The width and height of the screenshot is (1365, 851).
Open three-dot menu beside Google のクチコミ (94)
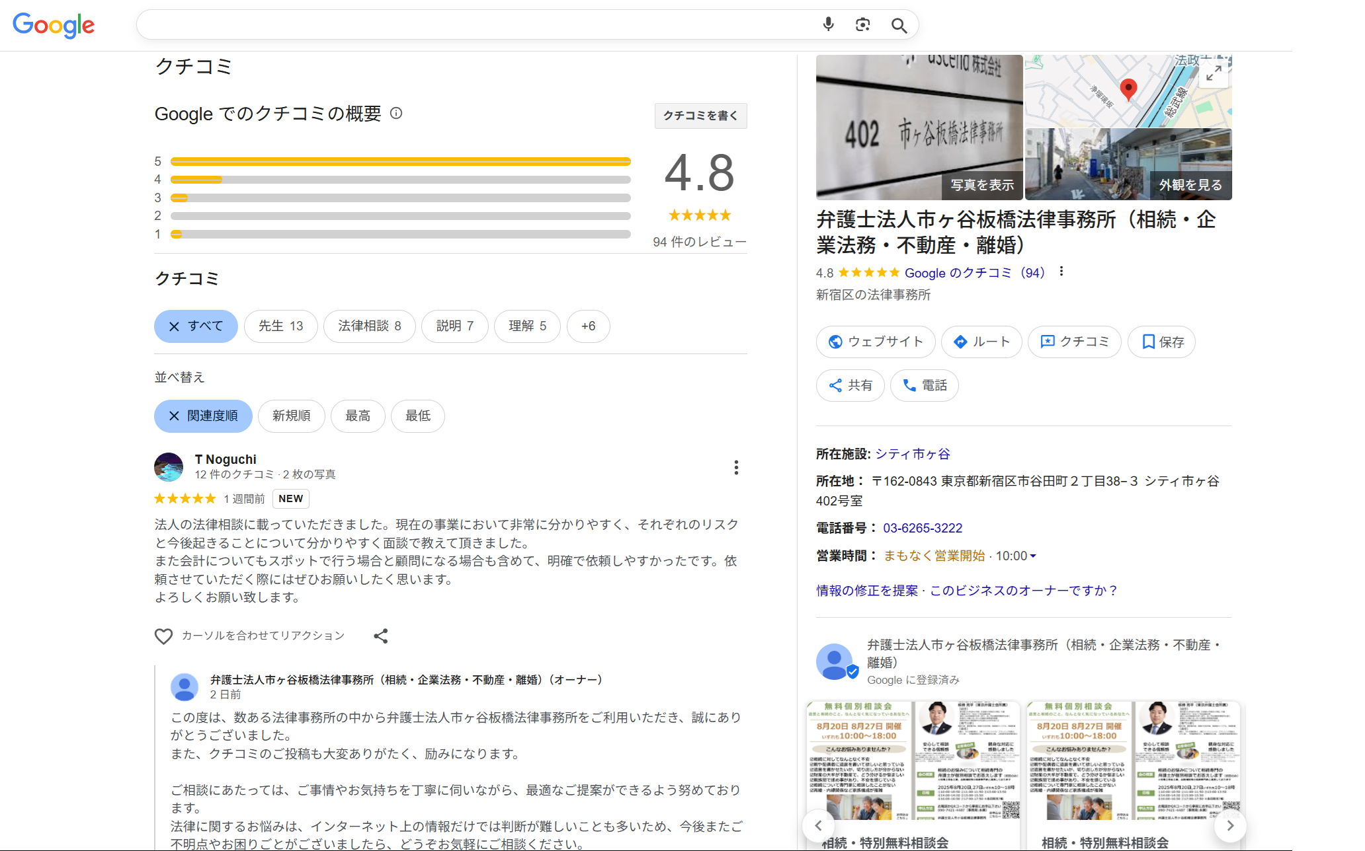point(1061,271)
